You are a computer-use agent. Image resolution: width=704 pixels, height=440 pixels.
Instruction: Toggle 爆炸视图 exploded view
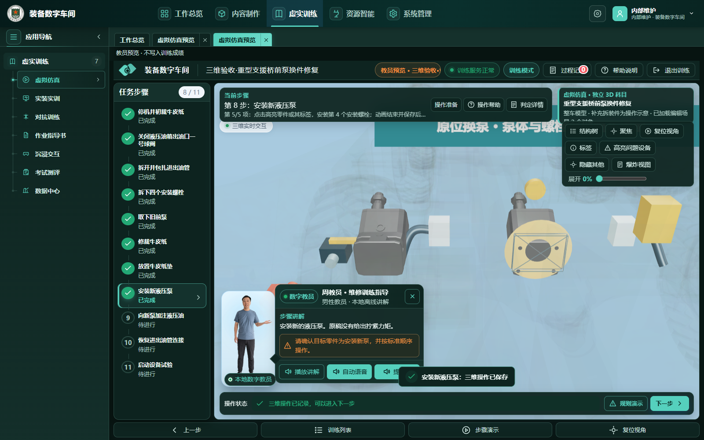tap(634, 165)
